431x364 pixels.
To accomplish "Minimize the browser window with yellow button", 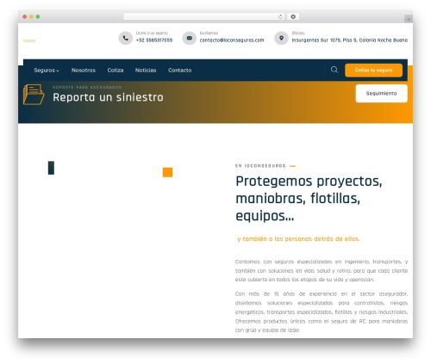I will tap(31, 16).
